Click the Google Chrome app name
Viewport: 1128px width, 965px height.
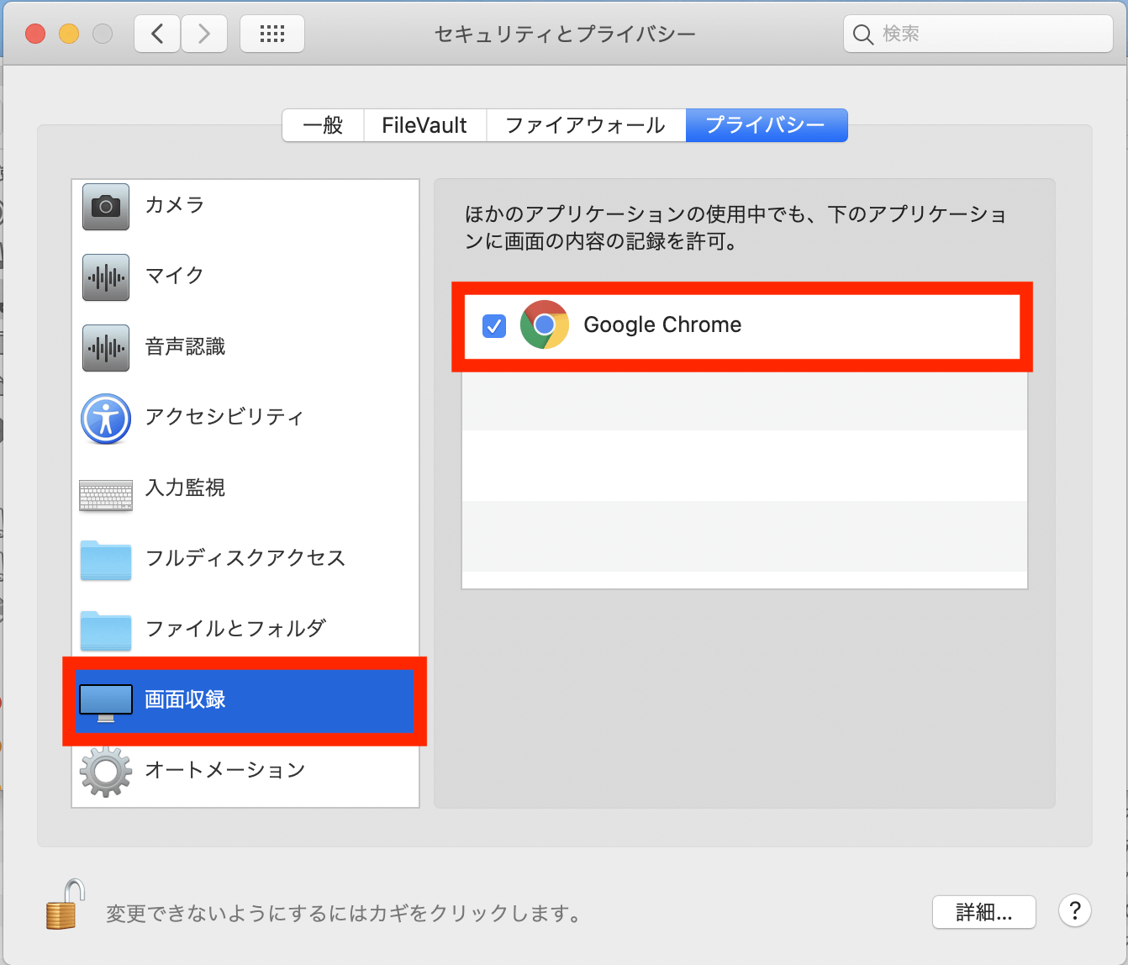tap(662, 325)
